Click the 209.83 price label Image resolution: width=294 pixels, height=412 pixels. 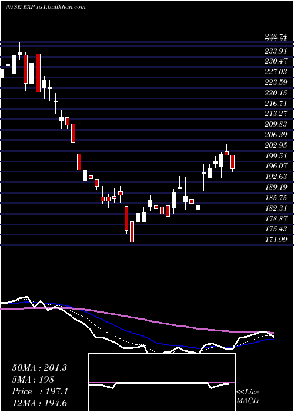coord(275,124)
